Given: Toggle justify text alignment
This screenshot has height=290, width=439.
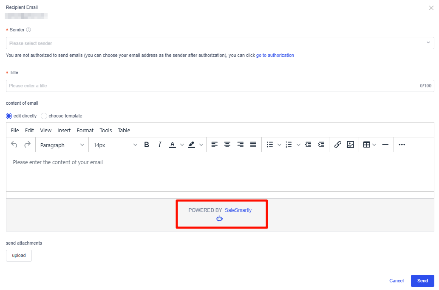Looking at the screenshot, I should click(x=253, y=145).
